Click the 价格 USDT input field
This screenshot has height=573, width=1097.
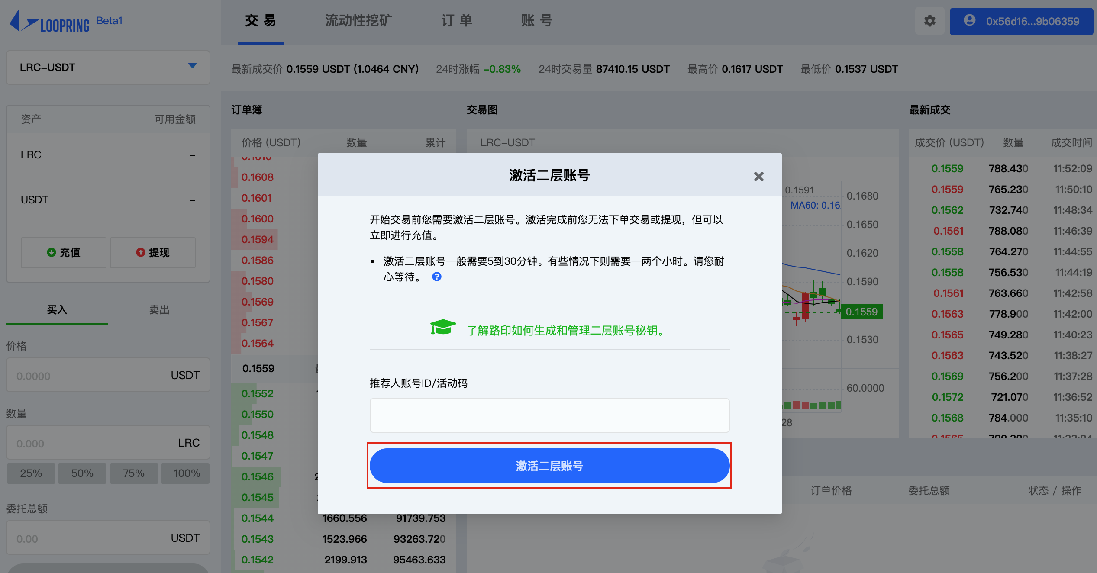pos(108,375)
